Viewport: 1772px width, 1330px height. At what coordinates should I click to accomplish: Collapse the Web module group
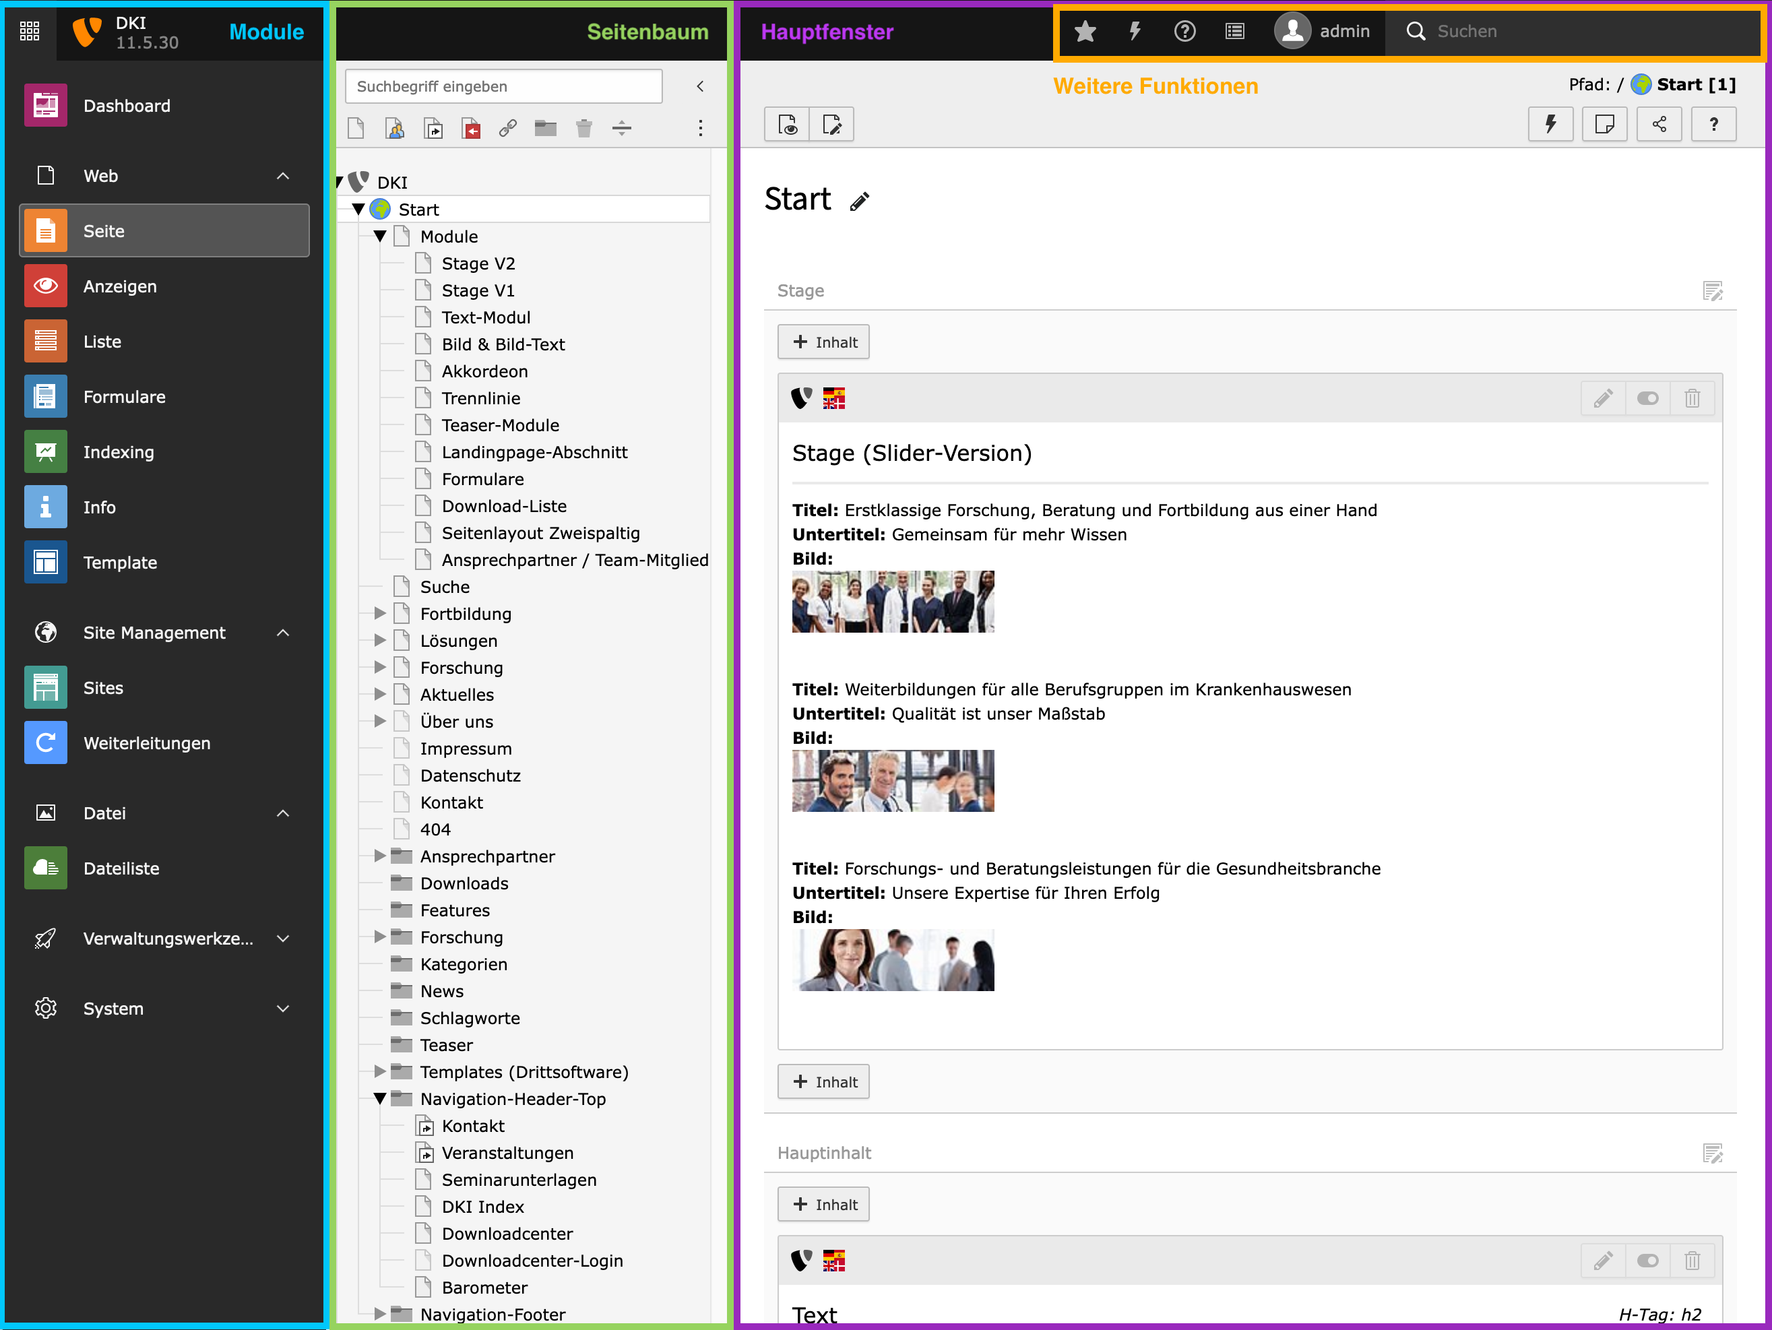[x=283, y=175]
